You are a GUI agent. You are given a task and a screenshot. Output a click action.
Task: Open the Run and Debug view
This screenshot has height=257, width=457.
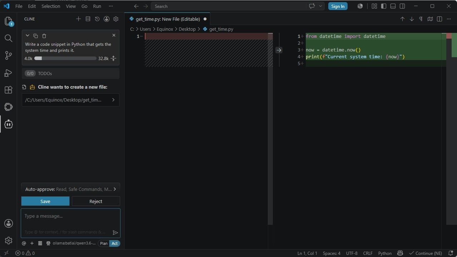pyautogui.click(x=9, y=73)
